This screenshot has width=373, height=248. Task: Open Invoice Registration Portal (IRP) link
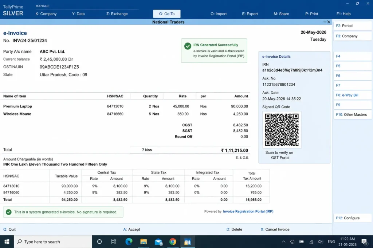[x=248, y=211]
